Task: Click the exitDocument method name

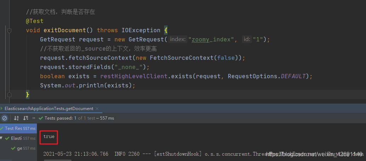Action: click(x=65, y=30)
